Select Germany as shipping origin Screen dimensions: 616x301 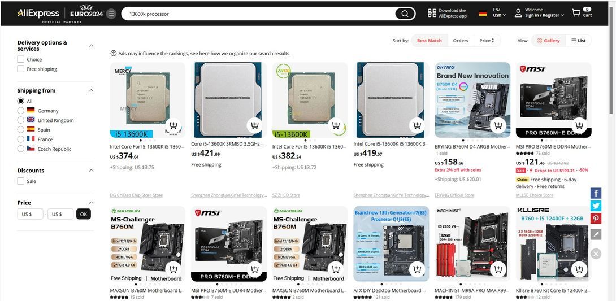click(21, 111)
